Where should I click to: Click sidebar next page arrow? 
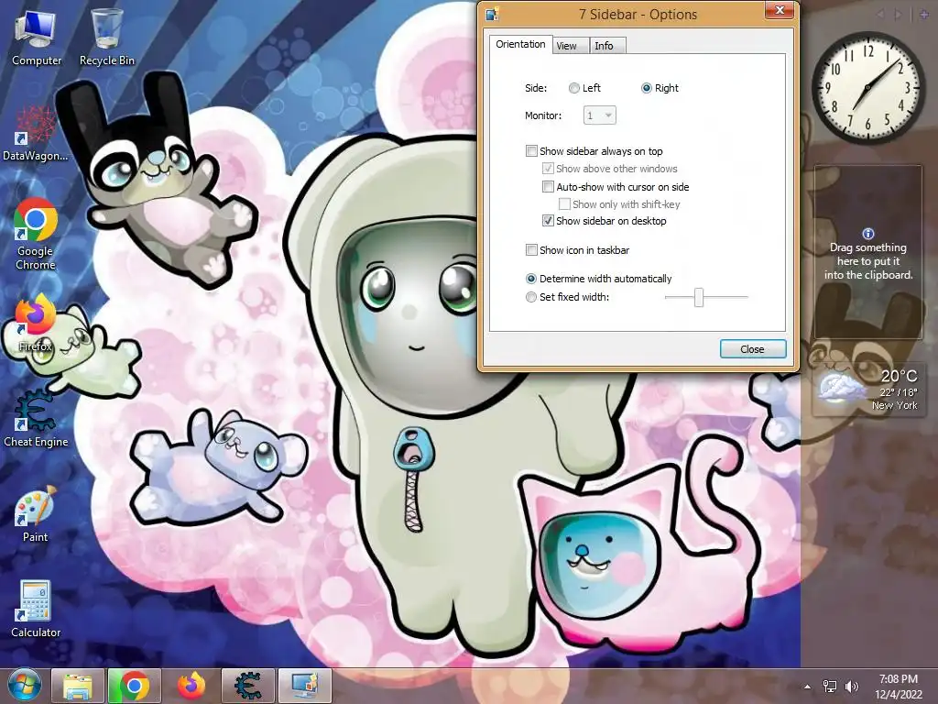point(898,15)
